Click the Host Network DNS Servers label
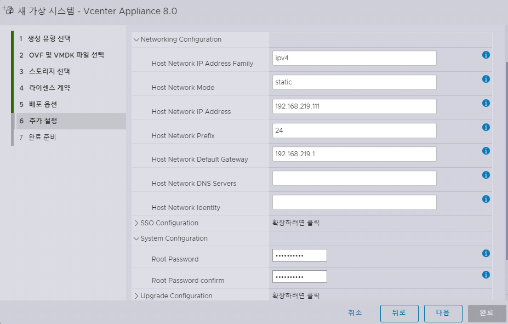This screenshot has width=508, height=324. tap(194, 184)
